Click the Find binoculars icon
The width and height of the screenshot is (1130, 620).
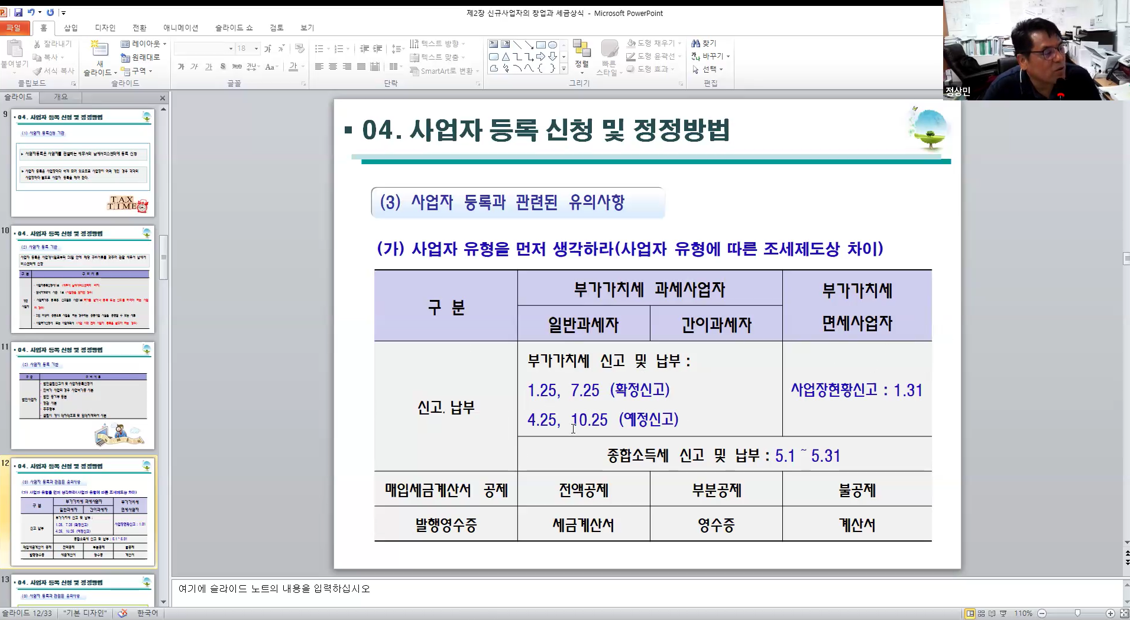coord(696,44)
